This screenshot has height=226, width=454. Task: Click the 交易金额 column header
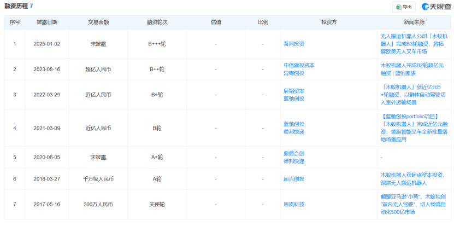pos(98,22)
